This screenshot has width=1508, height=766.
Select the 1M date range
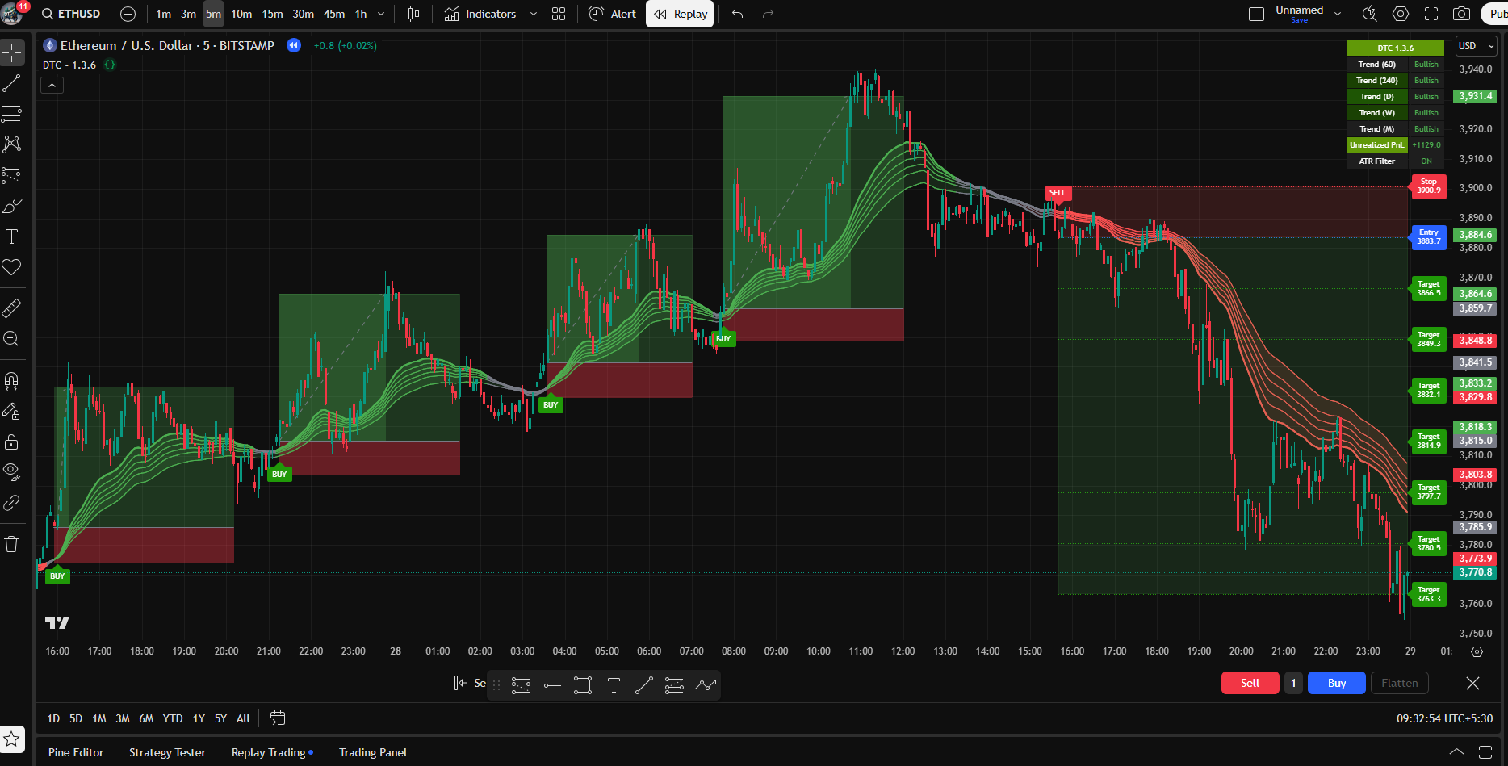pyautogui.click(x=98, y=718)
